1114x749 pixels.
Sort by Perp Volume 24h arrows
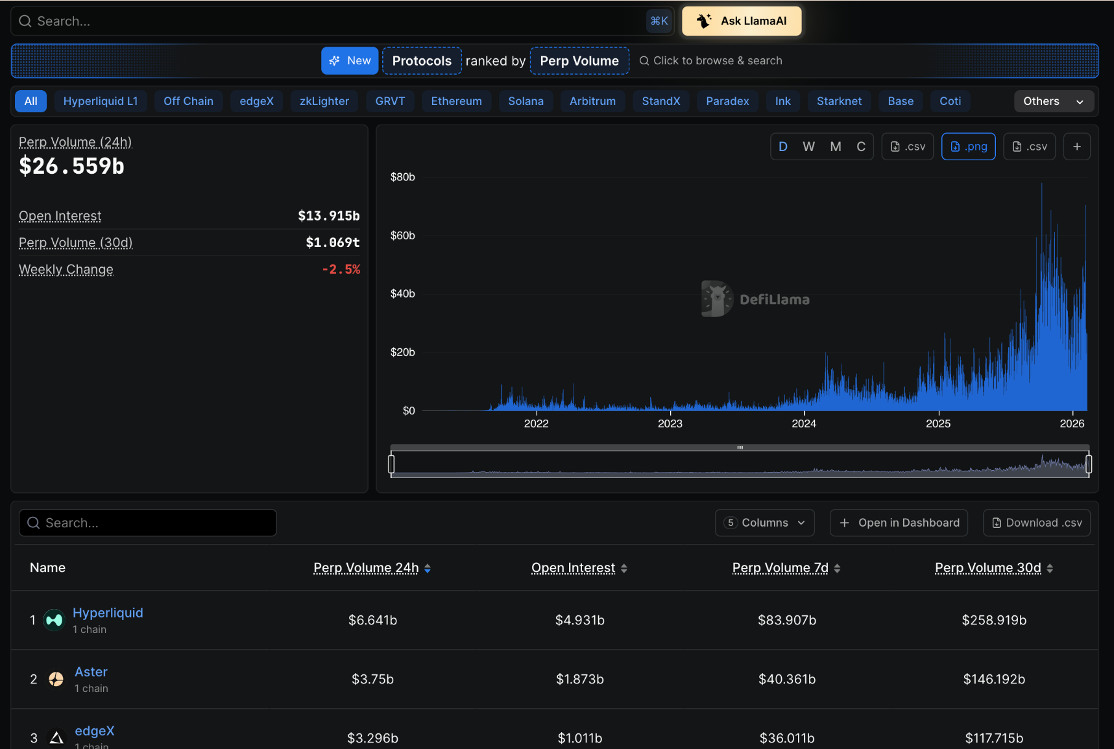point(428,569)
